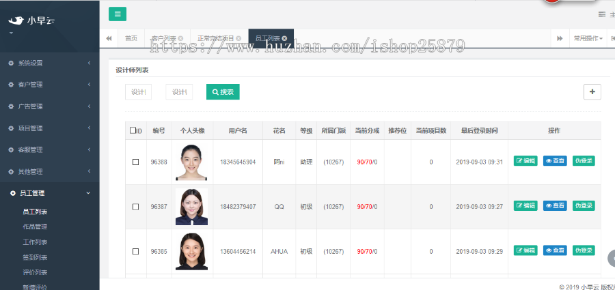The width and height of the screenshot is (615, 290).
Task: Check the row checkbox for 96388
Action: 136,162
